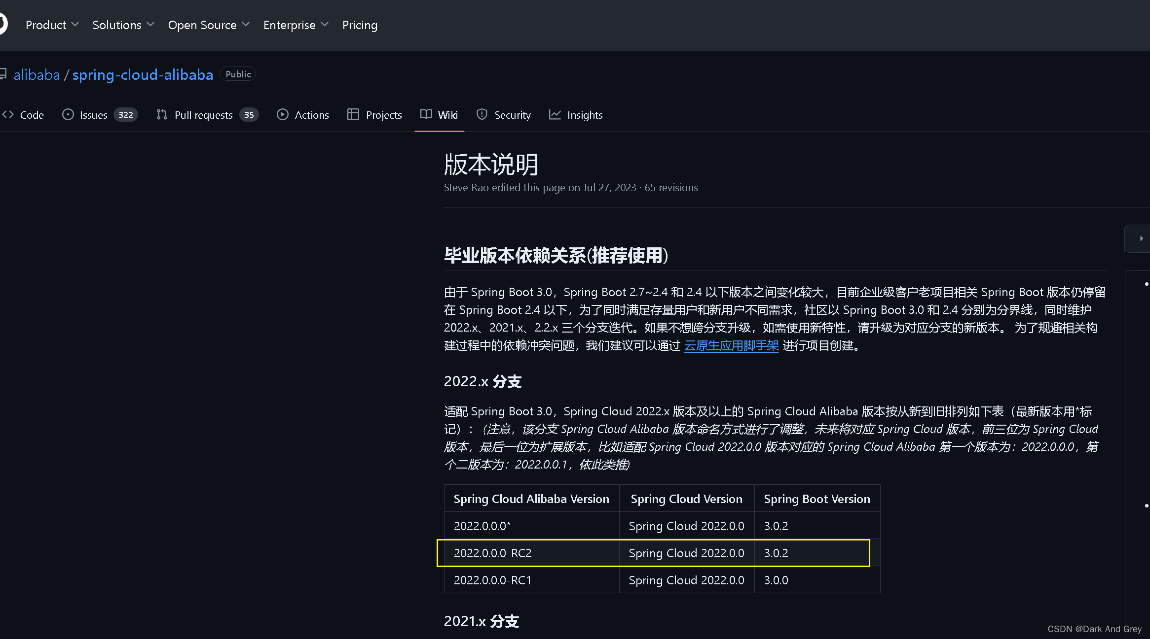Click the Actions play icon
Screen dimensions: 1150x639
(x=282, y=114)
